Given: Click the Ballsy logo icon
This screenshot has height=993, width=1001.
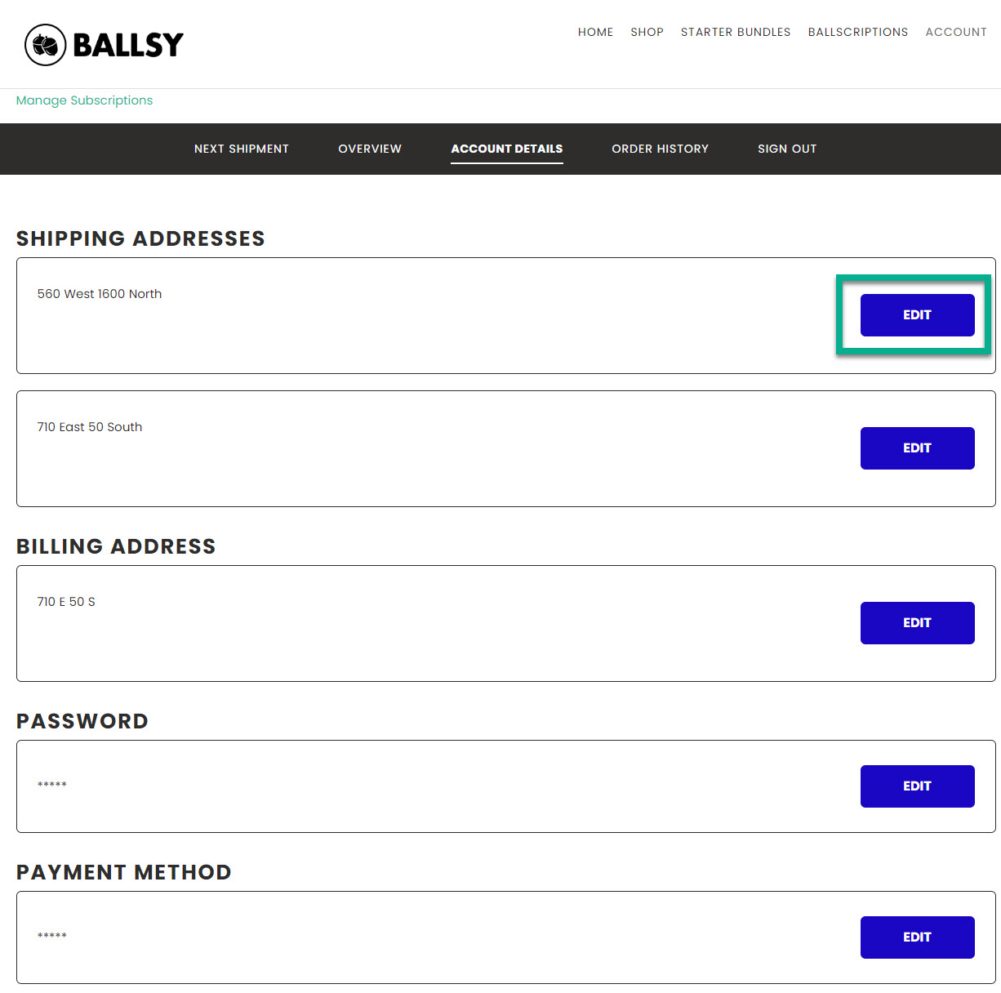Looking at the screenshot, I should (46, 45).
